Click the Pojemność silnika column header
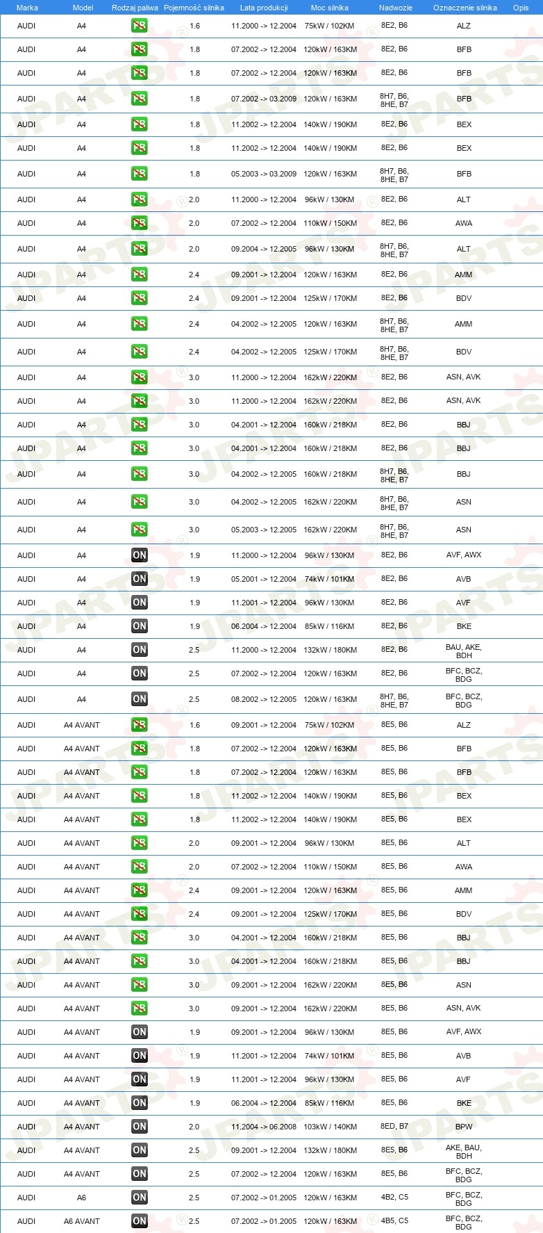This screenshot has height=1233, width=543. click(x=194, y=8)
